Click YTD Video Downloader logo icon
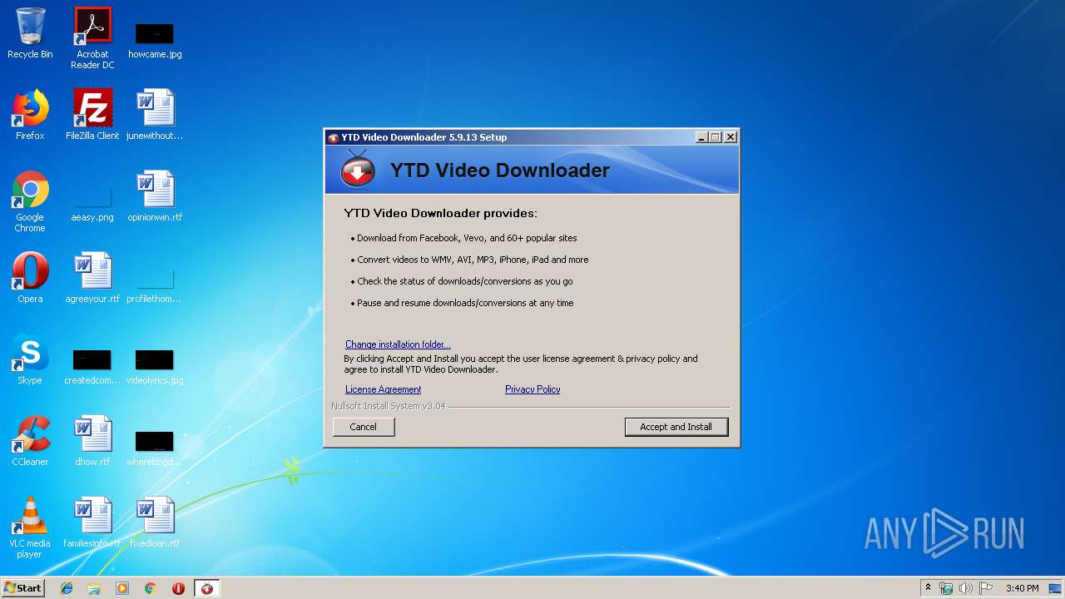This screenshot has height=599, width=1065. (359, 169)
